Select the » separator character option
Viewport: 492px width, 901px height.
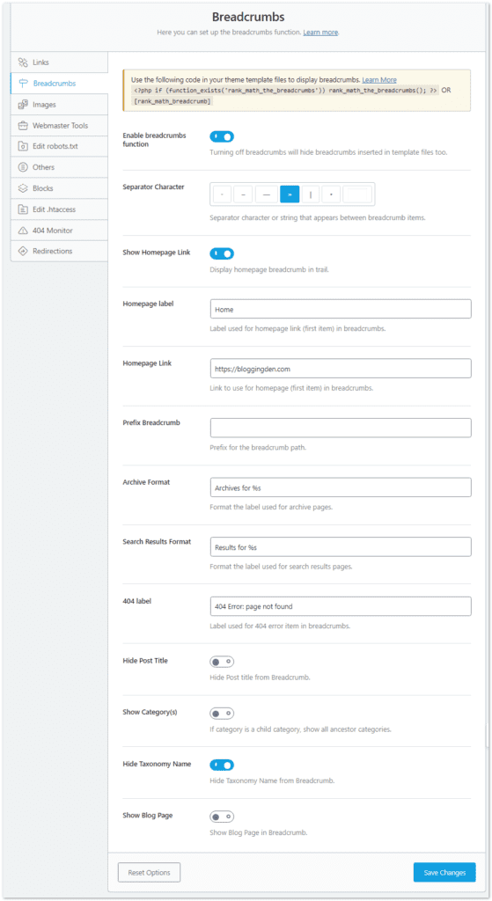point(290,194)
